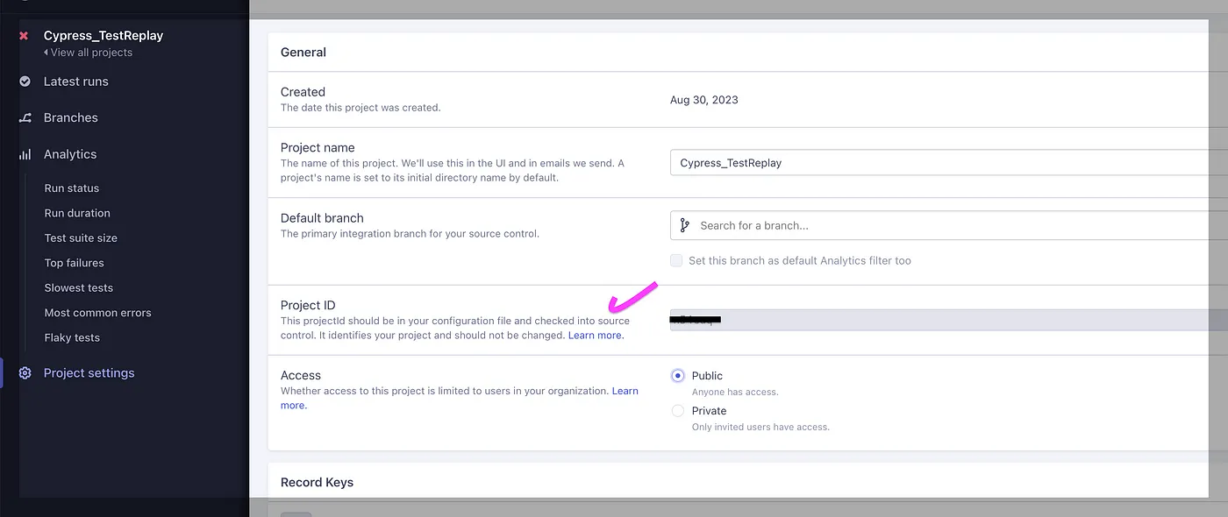Click the Project ID label

(308, 306)
